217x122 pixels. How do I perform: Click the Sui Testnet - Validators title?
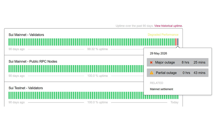coord(25,88)
